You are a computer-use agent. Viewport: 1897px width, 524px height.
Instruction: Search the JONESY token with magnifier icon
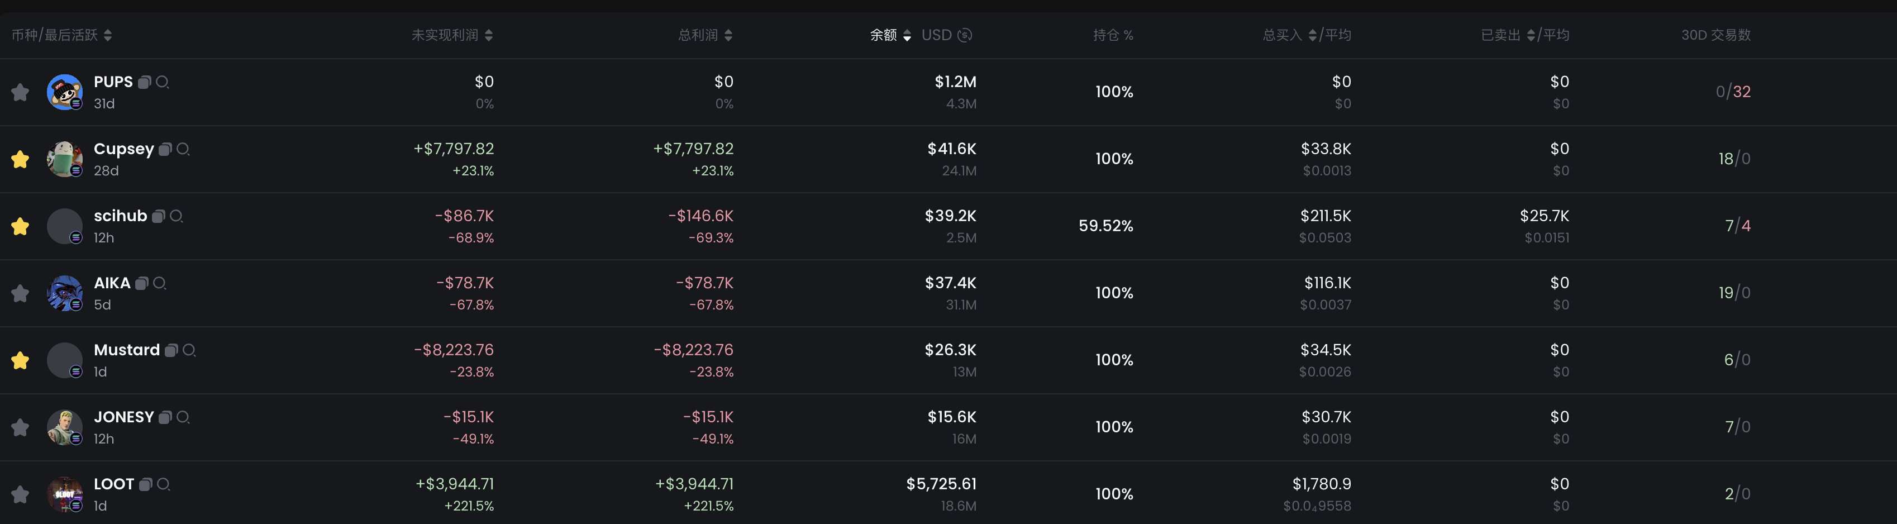[183, 417]
